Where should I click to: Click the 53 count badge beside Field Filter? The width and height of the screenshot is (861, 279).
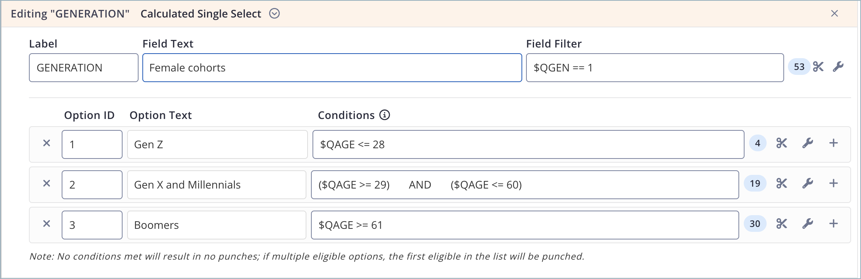[799, 67]
